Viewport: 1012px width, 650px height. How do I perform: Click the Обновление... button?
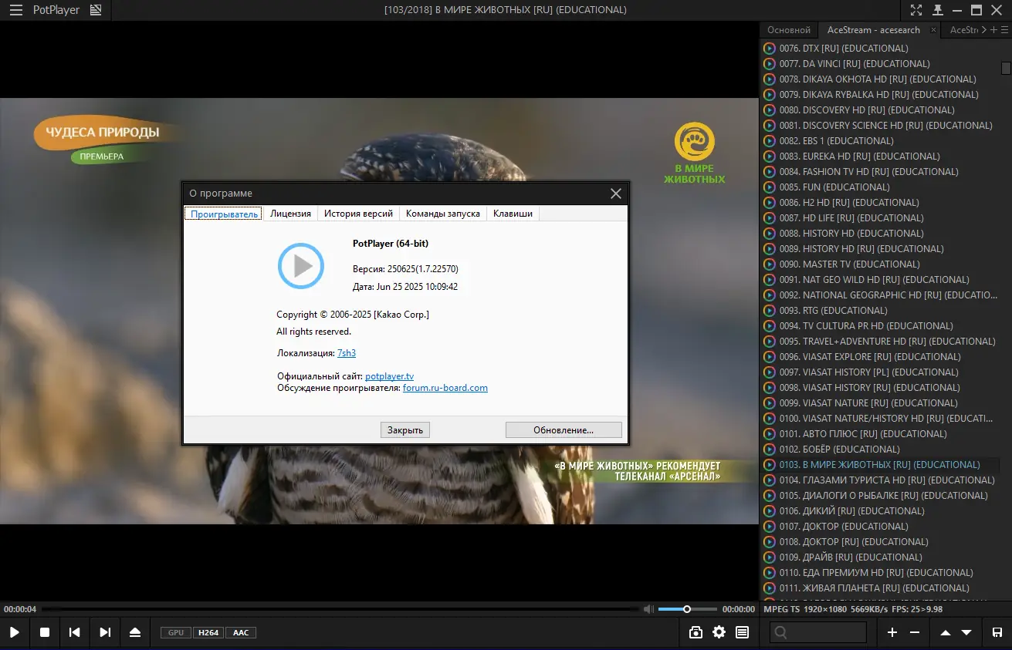pyautogui.click(x=564, y=430)
